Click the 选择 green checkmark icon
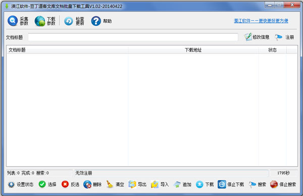 pyautogui.click(x=42, y=184)
